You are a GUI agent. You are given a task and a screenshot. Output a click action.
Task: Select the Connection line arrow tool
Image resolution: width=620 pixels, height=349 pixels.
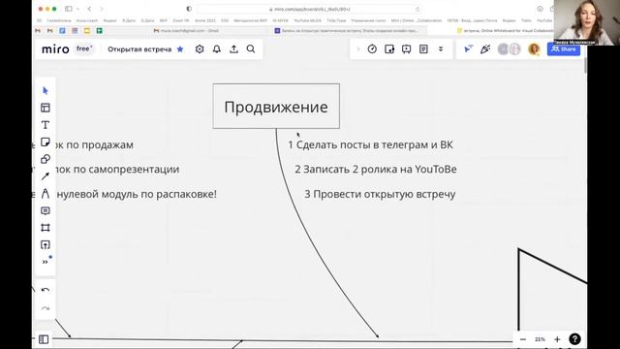click(x=46, y=176)
